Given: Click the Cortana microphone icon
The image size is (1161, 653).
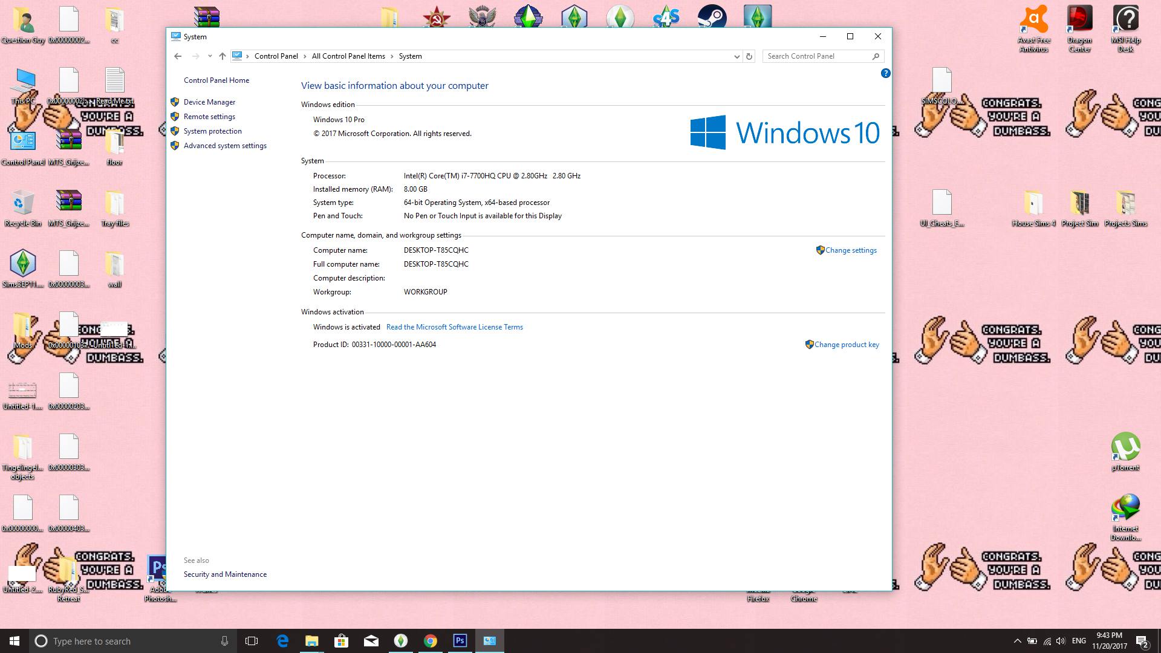Looking at the screenshot, I should 224,641.
